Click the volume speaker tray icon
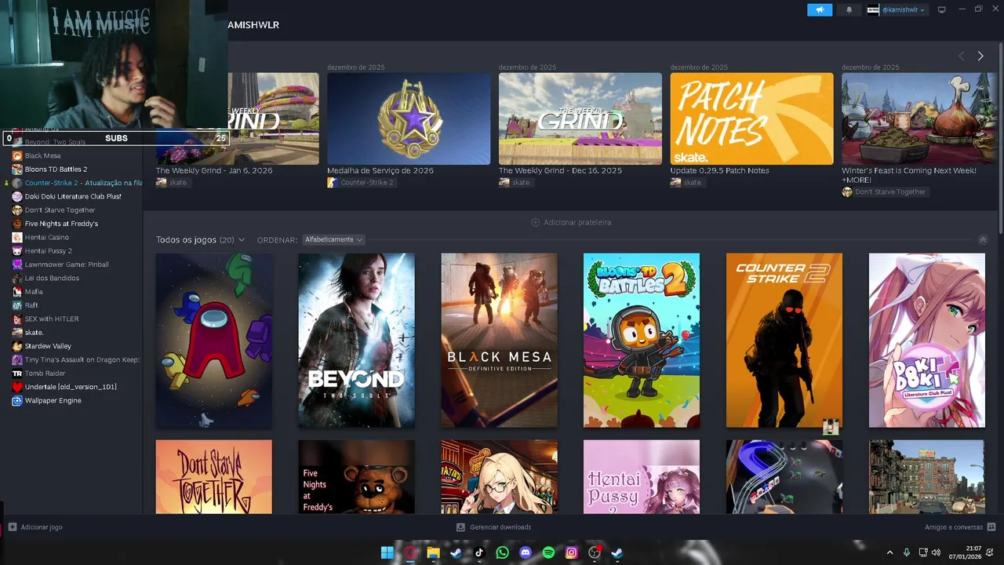1004x565 pixels. click(936, 552)
